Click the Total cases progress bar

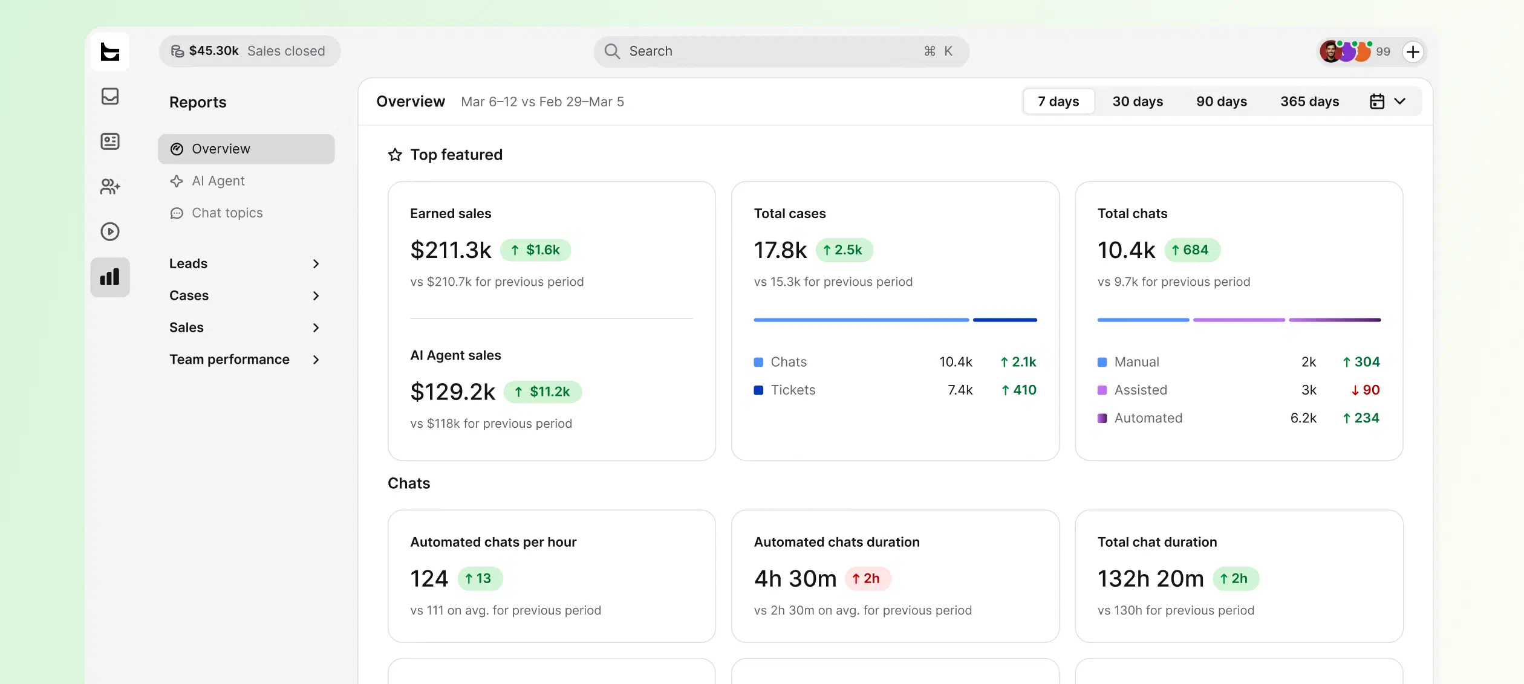(x=895, y=320)
